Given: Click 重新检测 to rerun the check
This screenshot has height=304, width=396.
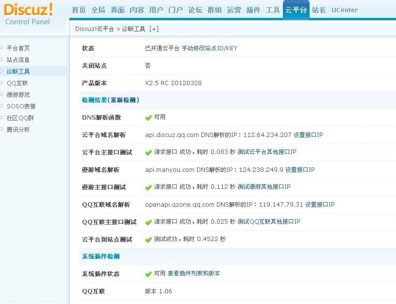Looking at the screenshot, I should tap(123, 100).
